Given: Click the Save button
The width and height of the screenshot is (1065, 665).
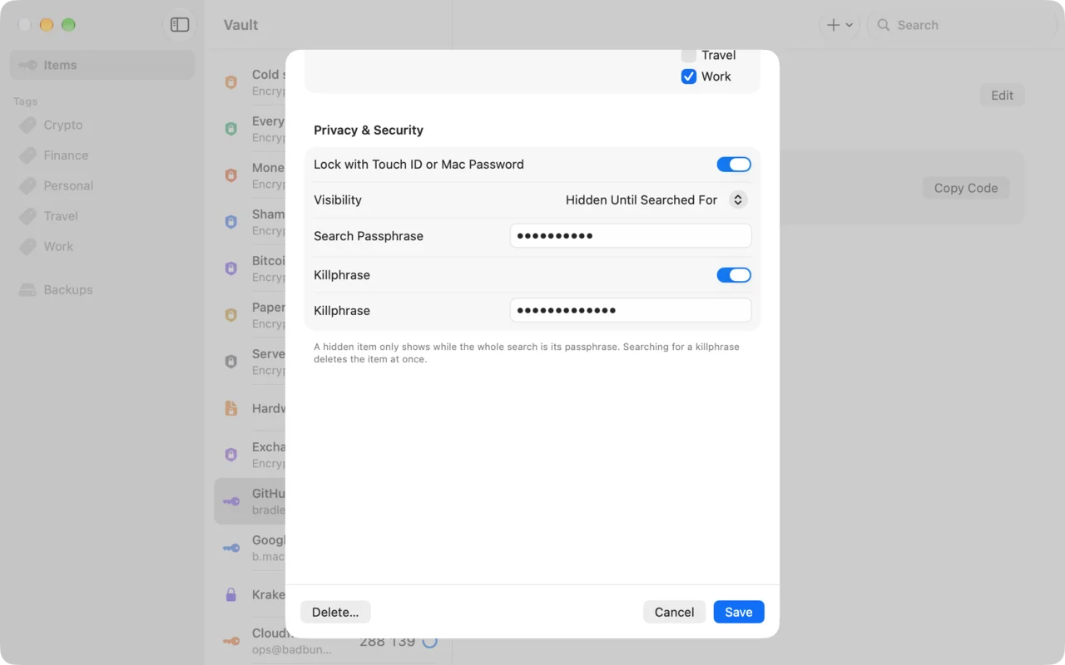Looking at the screenshot, I should point(739,612).
